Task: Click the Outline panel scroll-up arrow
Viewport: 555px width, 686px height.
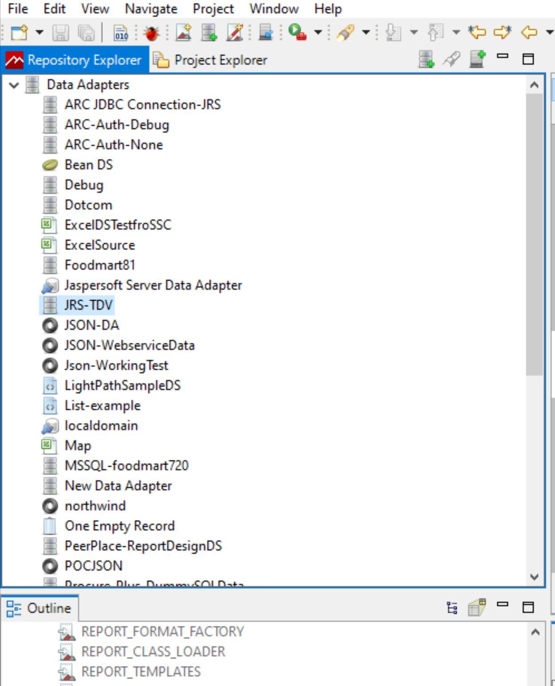Action: click(x=535, y=632)
